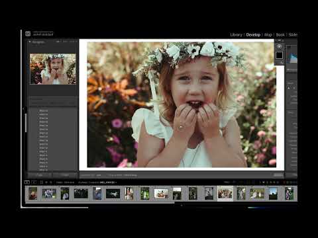The width and height of the screenshot is (318, 238).
Task: Hide left panel via edge arrow
Action: (23, 108)
